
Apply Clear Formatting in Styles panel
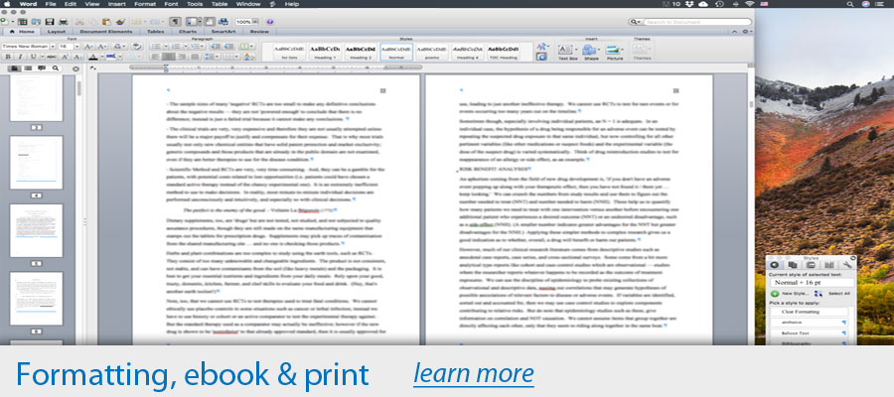point(808,312)
